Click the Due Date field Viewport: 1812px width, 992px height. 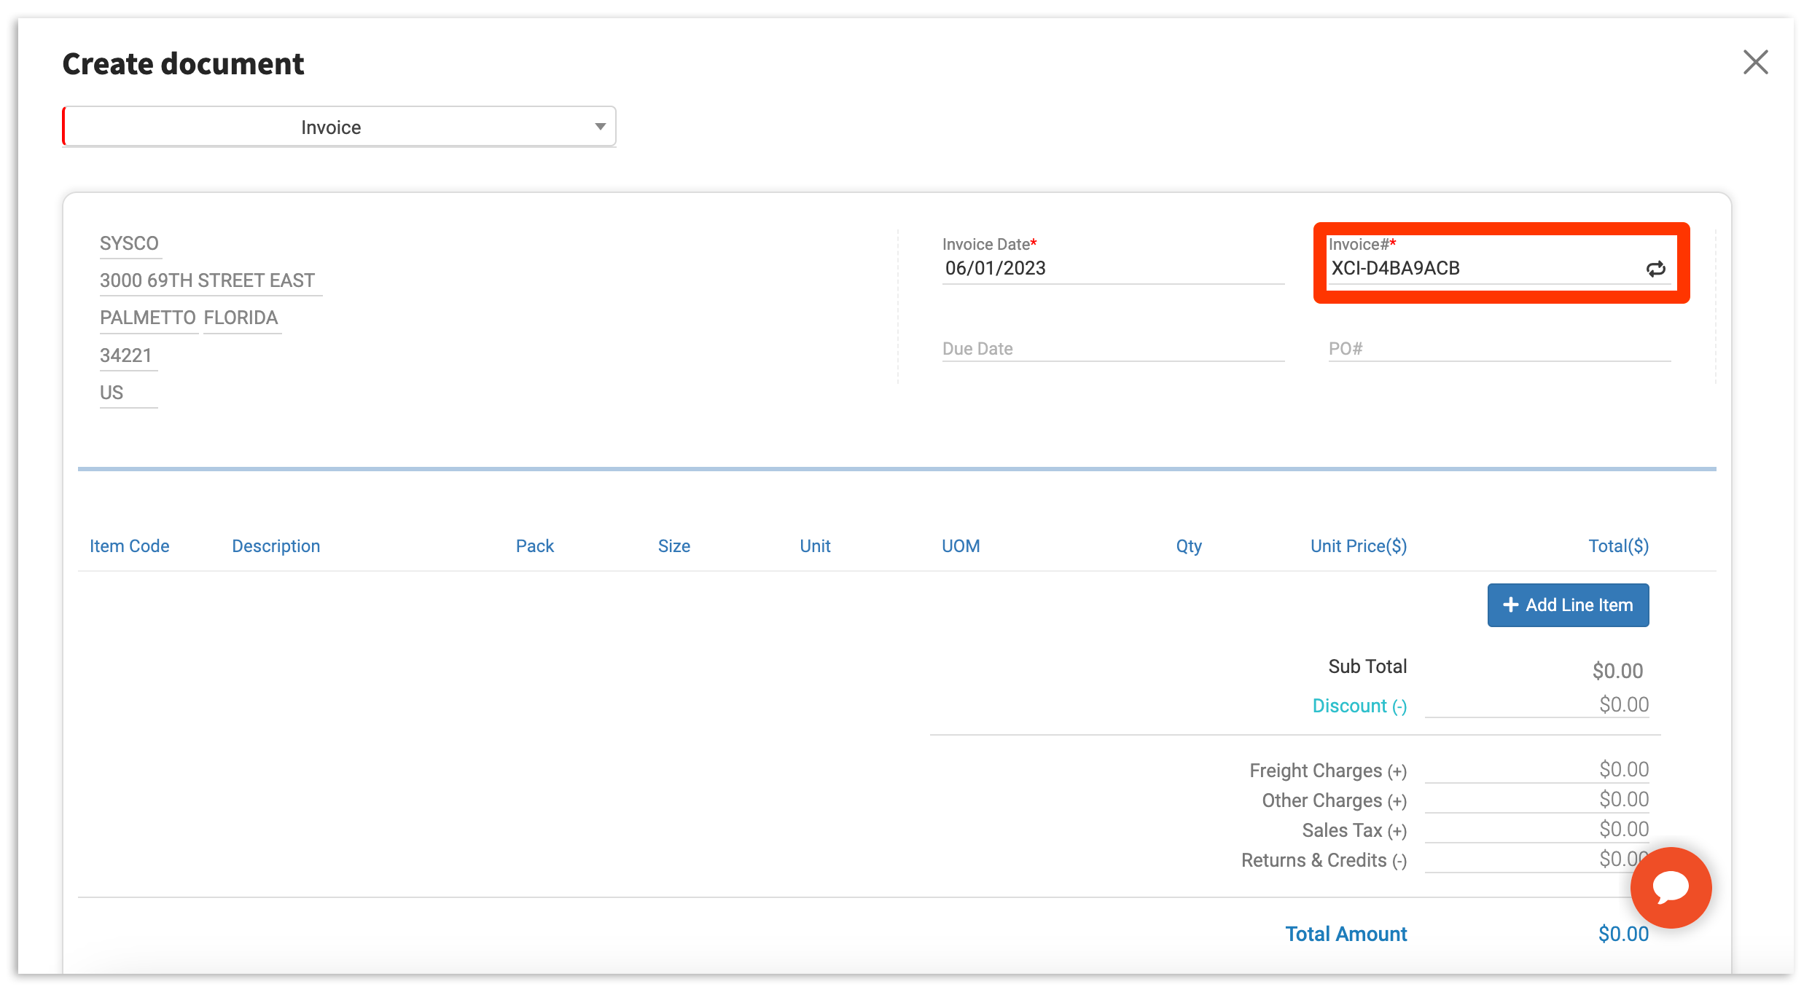coord(1112,349)
